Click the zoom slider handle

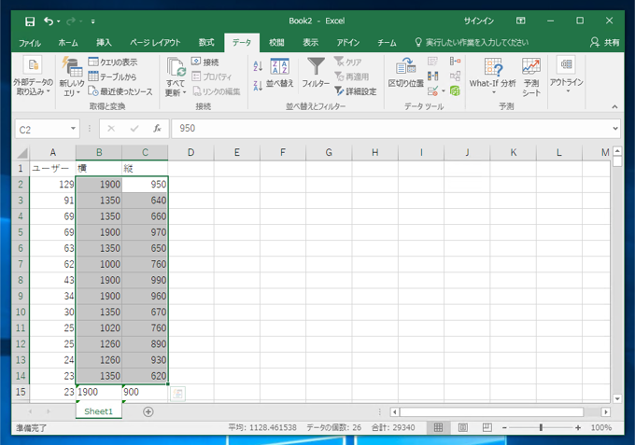coord(541,427)
